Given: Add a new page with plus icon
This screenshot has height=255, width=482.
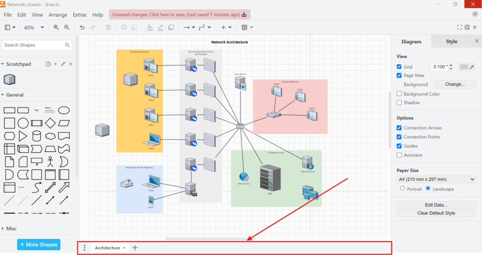Looking at the screenshot, I should pyautogui.click(x=135, y=247).
